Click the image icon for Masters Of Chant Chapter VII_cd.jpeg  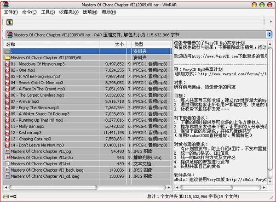click(7, 176)
